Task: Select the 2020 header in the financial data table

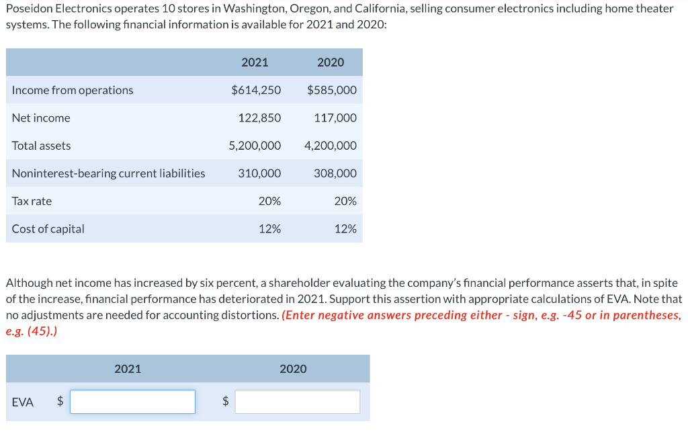Action: [331, 62]
